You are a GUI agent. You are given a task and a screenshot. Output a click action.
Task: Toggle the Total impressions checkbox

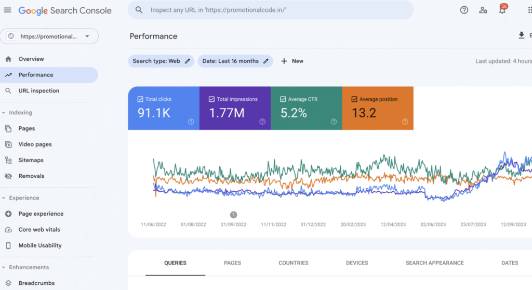pyautogui.click(x=211, y=99)
